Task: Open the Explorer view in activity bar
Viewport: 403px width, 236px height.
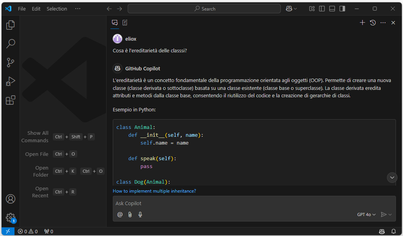Action: [11, 25]
